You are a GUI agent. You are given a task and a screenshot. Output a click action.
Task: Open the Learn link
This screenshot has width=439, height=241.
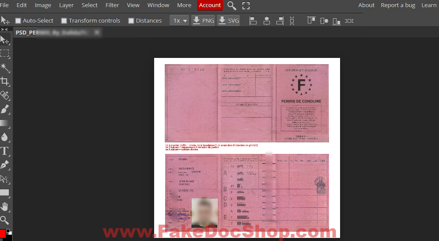(429, 5)
